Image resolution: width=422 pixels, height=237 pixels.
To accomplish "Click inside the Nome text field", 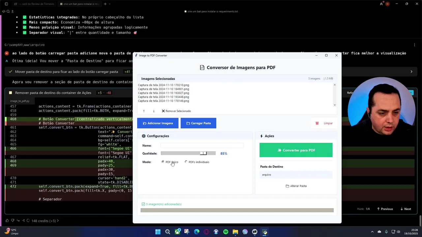I will coord(202,145).
